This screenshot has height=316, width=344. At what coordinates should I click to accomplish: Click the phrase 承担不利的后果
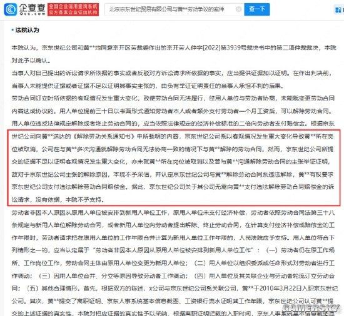pyautogui.click(x=260, y=86)
